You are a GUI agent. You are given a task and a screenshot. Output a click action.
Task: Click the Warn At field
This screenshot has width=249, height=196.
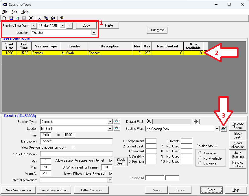[46, 173]
